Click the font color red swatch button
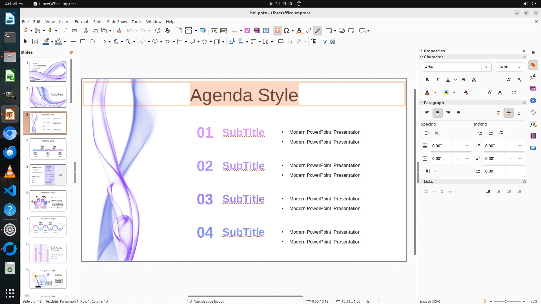Image resolution: width=541 pixels, height=304 pixels. 427,93
